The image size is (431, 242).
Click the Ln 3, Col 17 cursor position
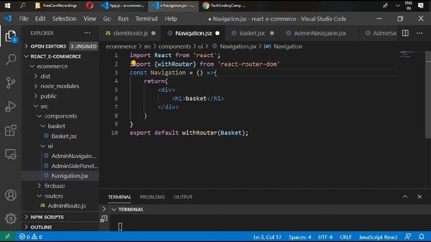(x=267, y=237)
